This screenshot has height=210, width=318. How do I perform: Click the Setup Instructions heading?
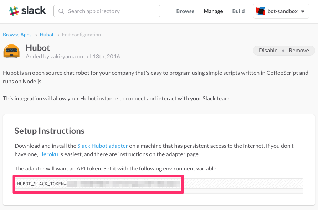click(50, 131)
